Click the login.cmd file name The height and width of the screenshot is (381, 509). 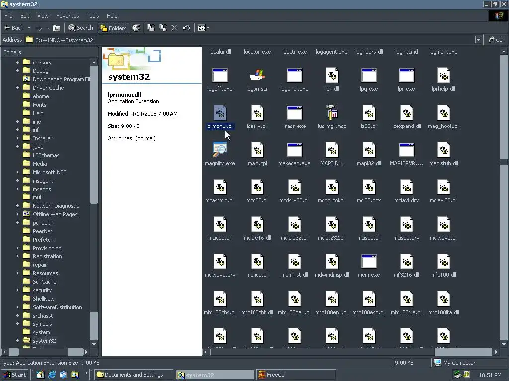[407, 52]
